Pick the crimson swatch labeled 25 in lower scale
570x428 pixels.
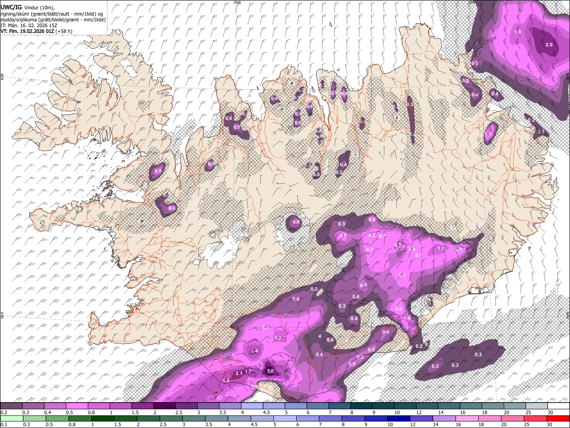pos(535,418)
